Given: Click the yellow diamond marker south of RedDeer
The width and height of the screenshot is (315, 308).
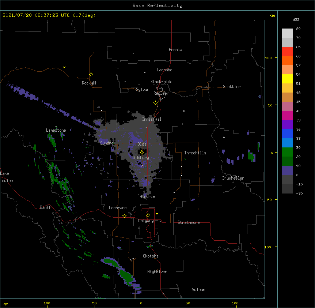Looking at the screenshot, I should tap(156, 103).
